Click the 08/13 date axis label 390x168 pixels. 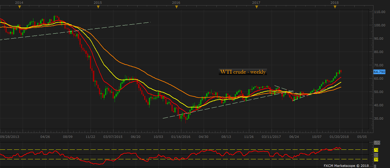point(226,136)
